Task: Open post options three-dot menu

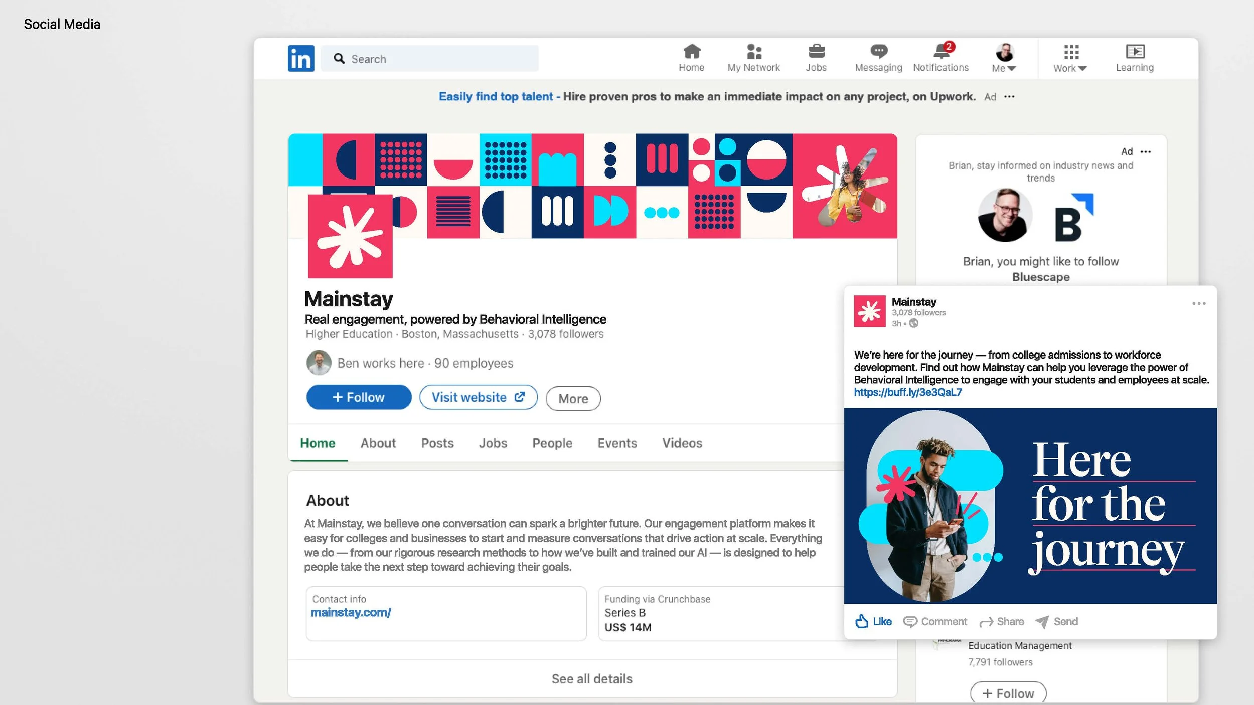Action: 1199,303
